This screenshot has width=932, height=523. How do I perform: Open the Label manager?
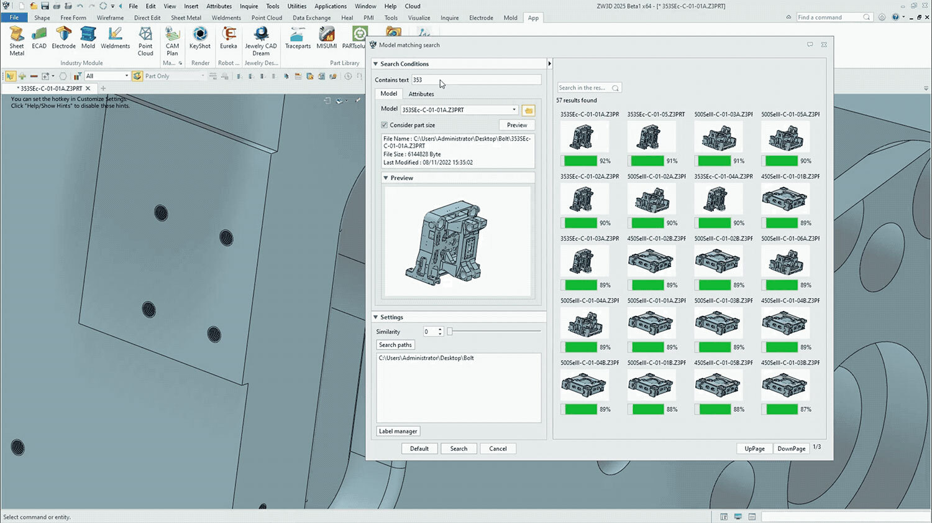click(398, 431)
